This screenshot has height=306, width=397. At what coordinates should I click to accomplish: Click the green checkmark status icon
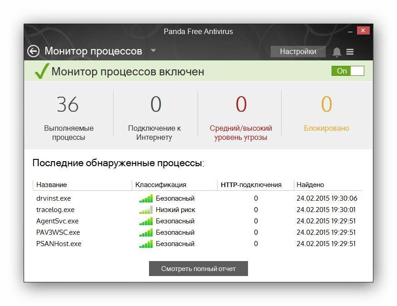point(41,71)
